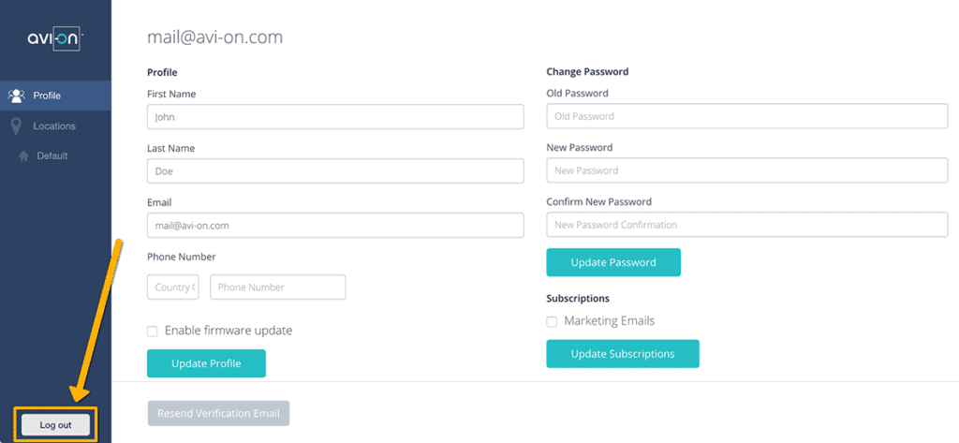Viewport: 959px width, 443px height.
Task: Click into the Email input field
Action: [335, 226]
